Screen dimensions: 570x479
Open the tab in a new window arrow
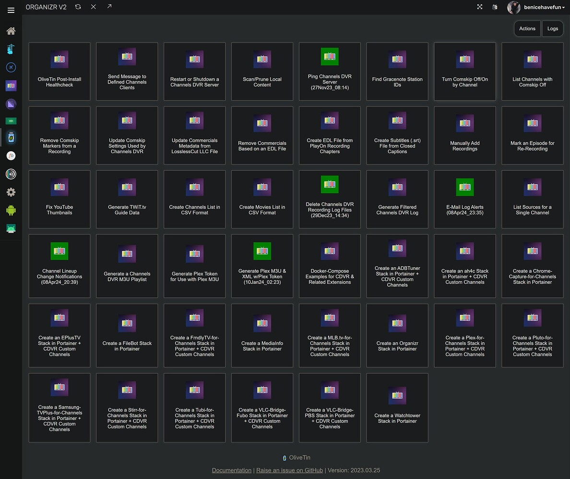point(109,7)
